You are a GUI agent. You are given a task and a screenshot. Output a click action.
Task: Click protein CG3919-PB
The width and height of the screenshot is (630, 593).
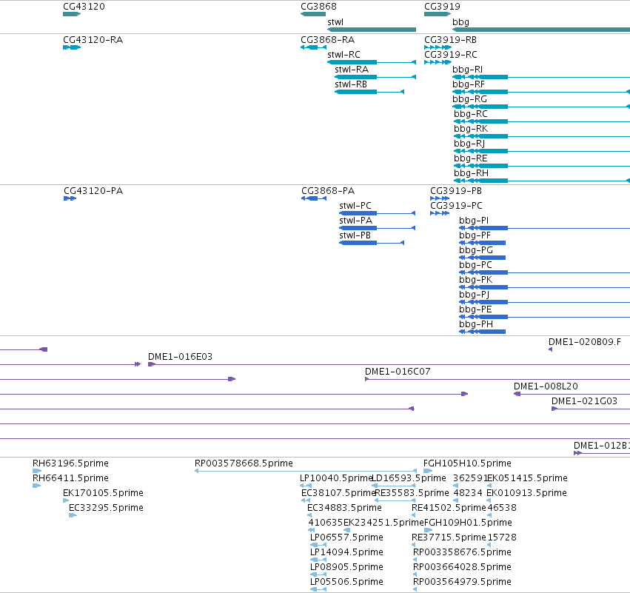456,191
